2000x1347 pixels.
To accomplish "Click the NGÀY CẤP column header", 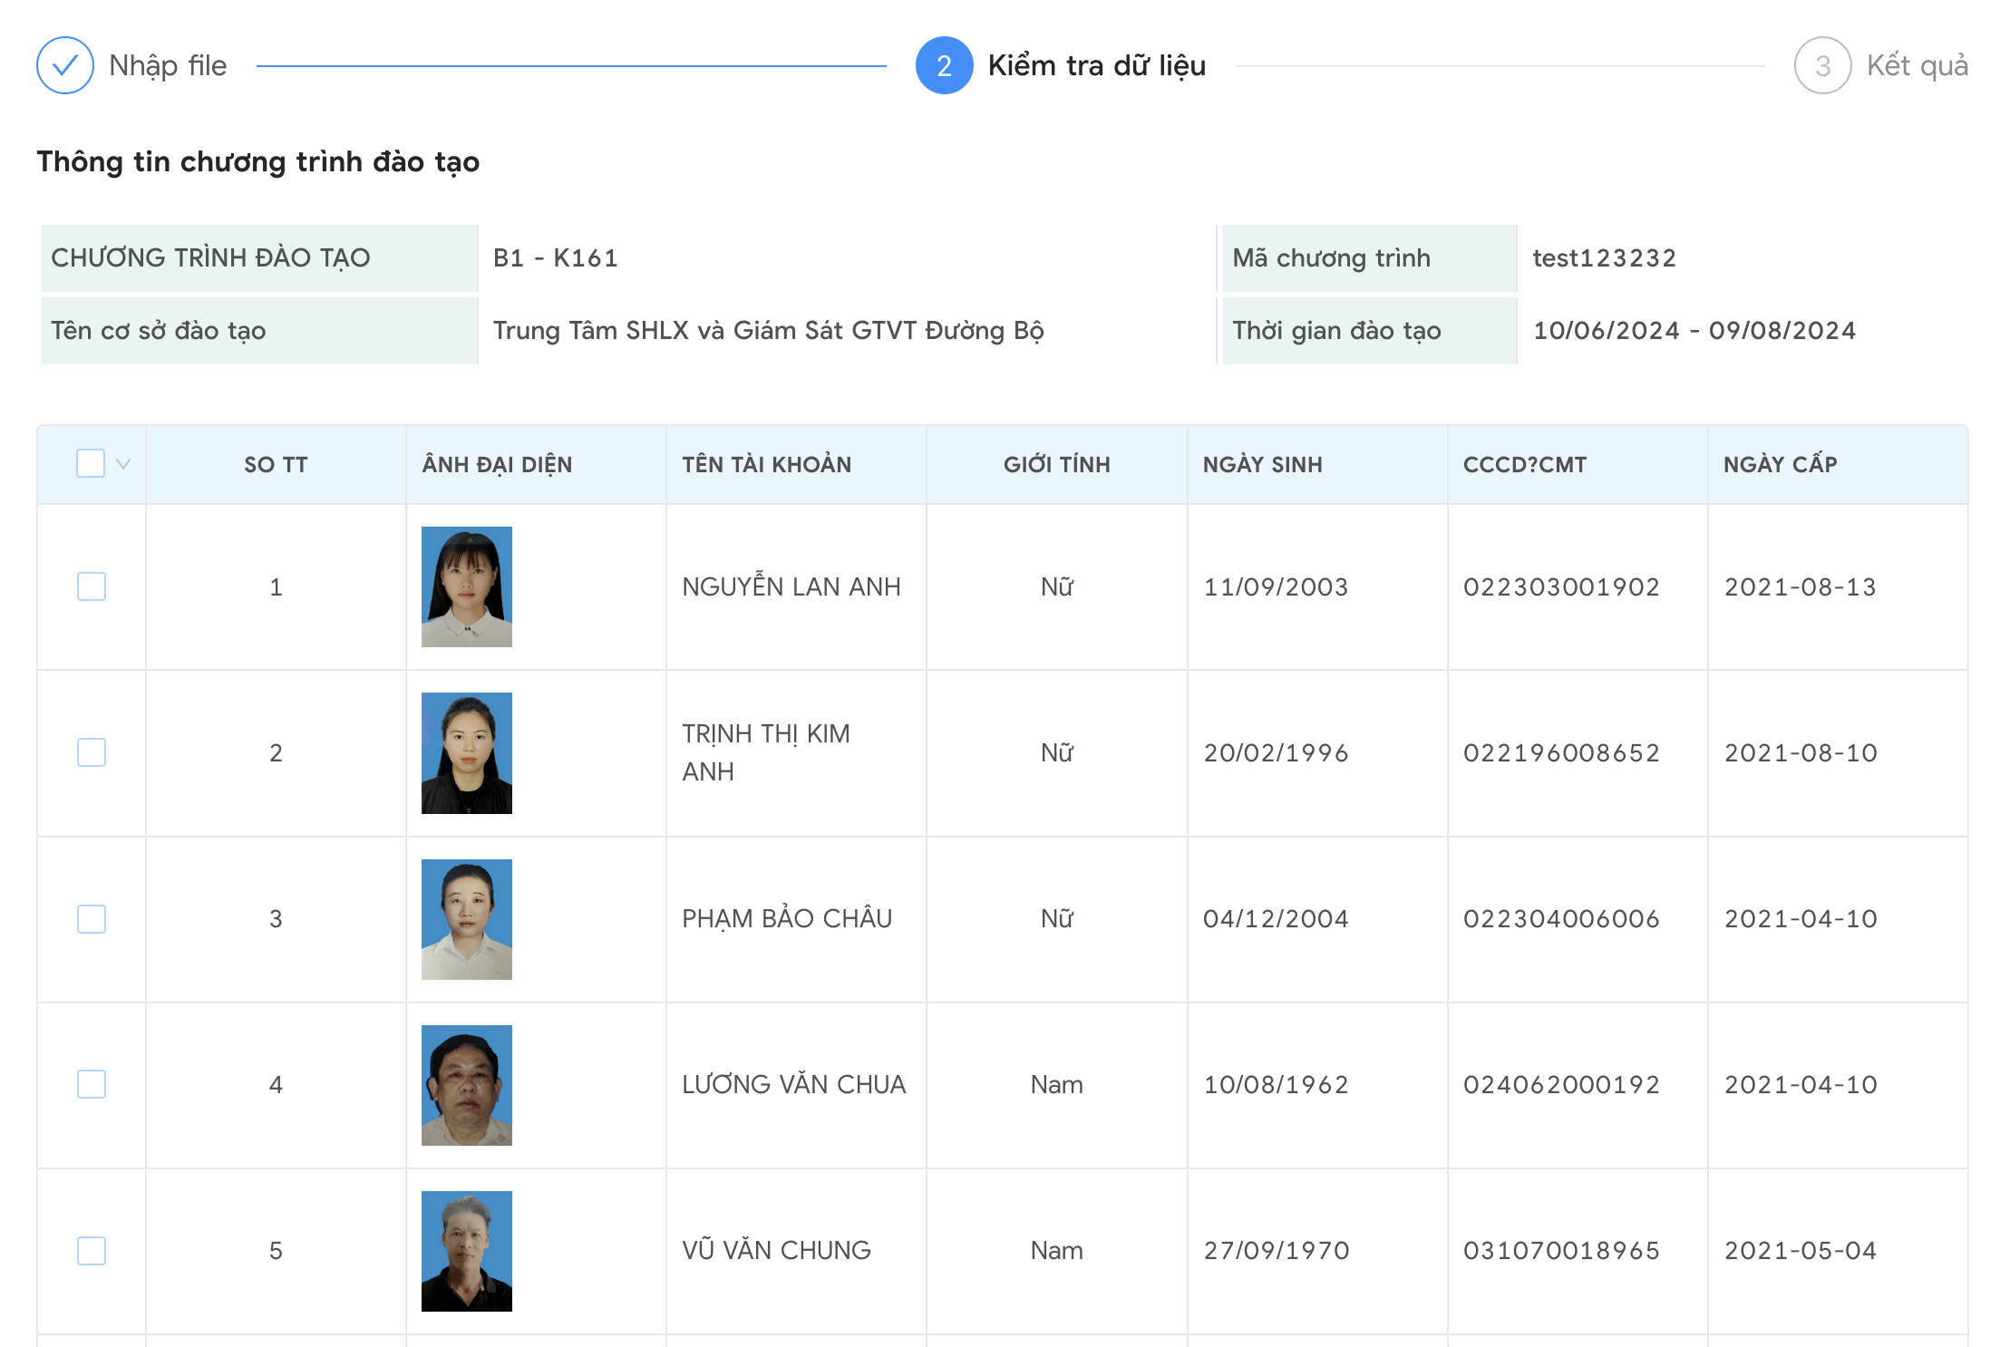I will (x=1780, y=464).
